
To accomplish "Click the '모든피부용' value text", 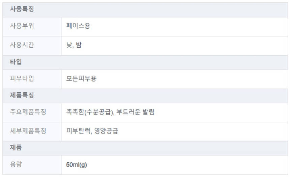I will pos(82,79).
